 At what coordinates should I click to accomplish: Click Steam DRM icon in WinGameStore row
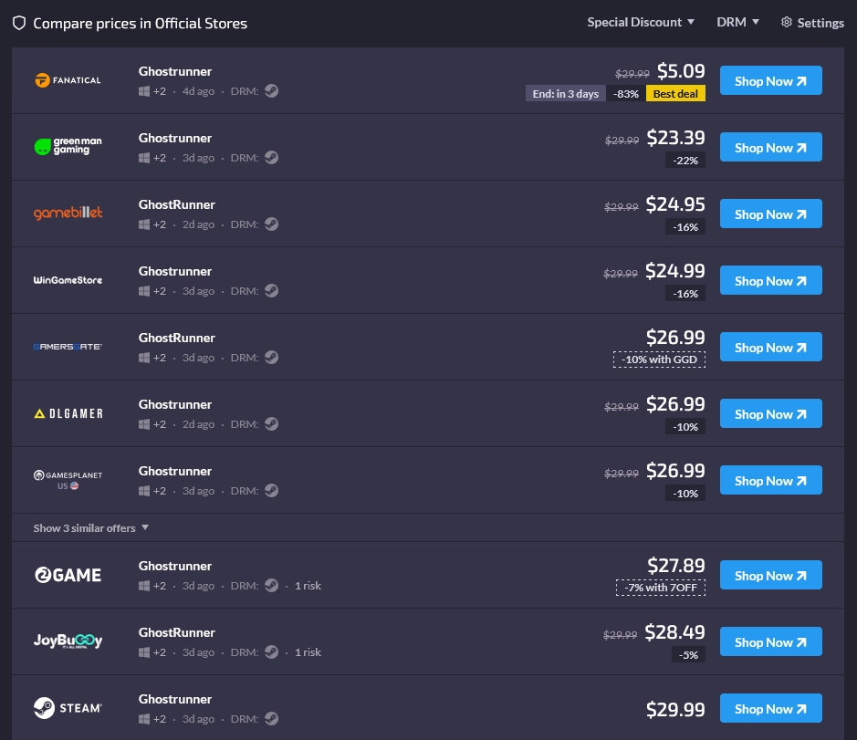click(271, 291)
